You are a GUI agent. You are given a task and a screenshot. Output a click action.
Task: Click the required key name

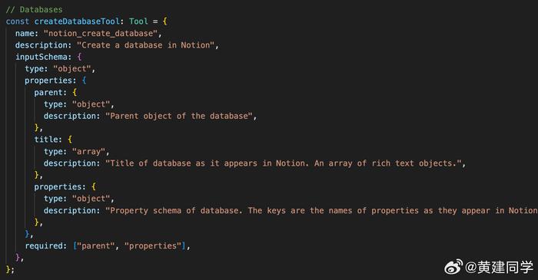[44, 245]
